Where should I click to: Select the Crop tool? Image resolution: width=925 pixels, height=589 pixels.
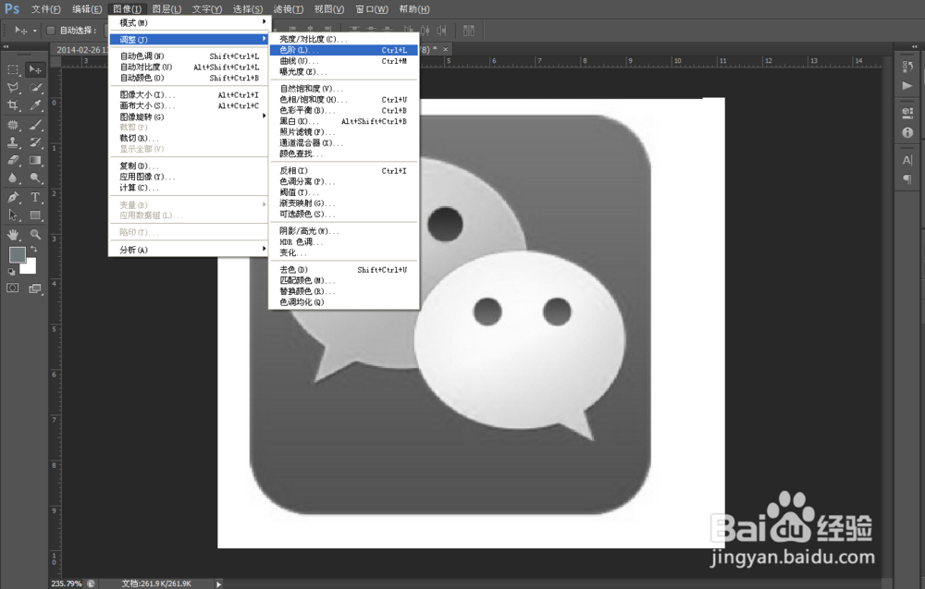13,105
